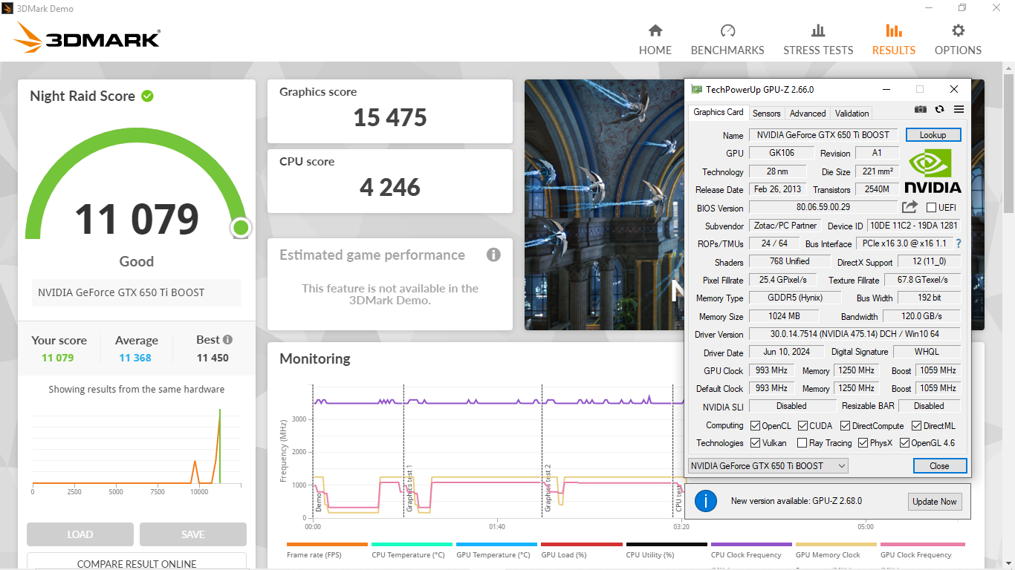This screenshot has width=1015, height=570.
Task: Open the Home section in 3DMark
Action: (x=655, y=40)
